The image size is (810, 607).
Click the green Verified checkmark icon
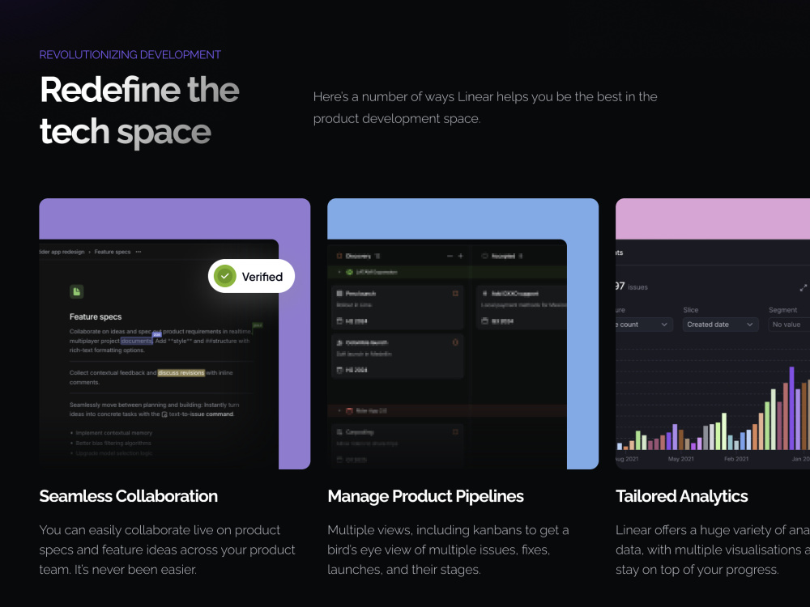coord(224,276)
